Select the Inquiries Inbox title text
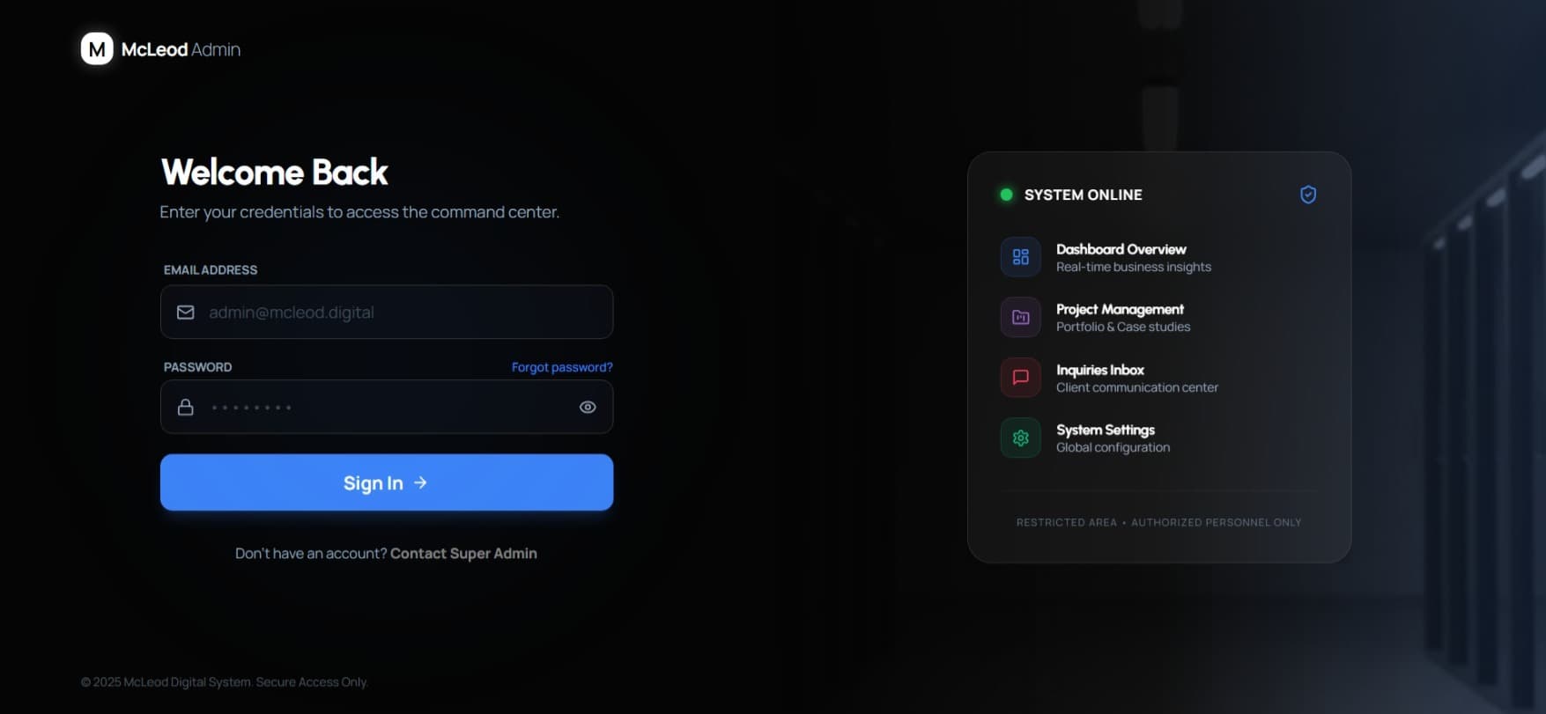1546x714 pixels. [x=1100, y=370]
